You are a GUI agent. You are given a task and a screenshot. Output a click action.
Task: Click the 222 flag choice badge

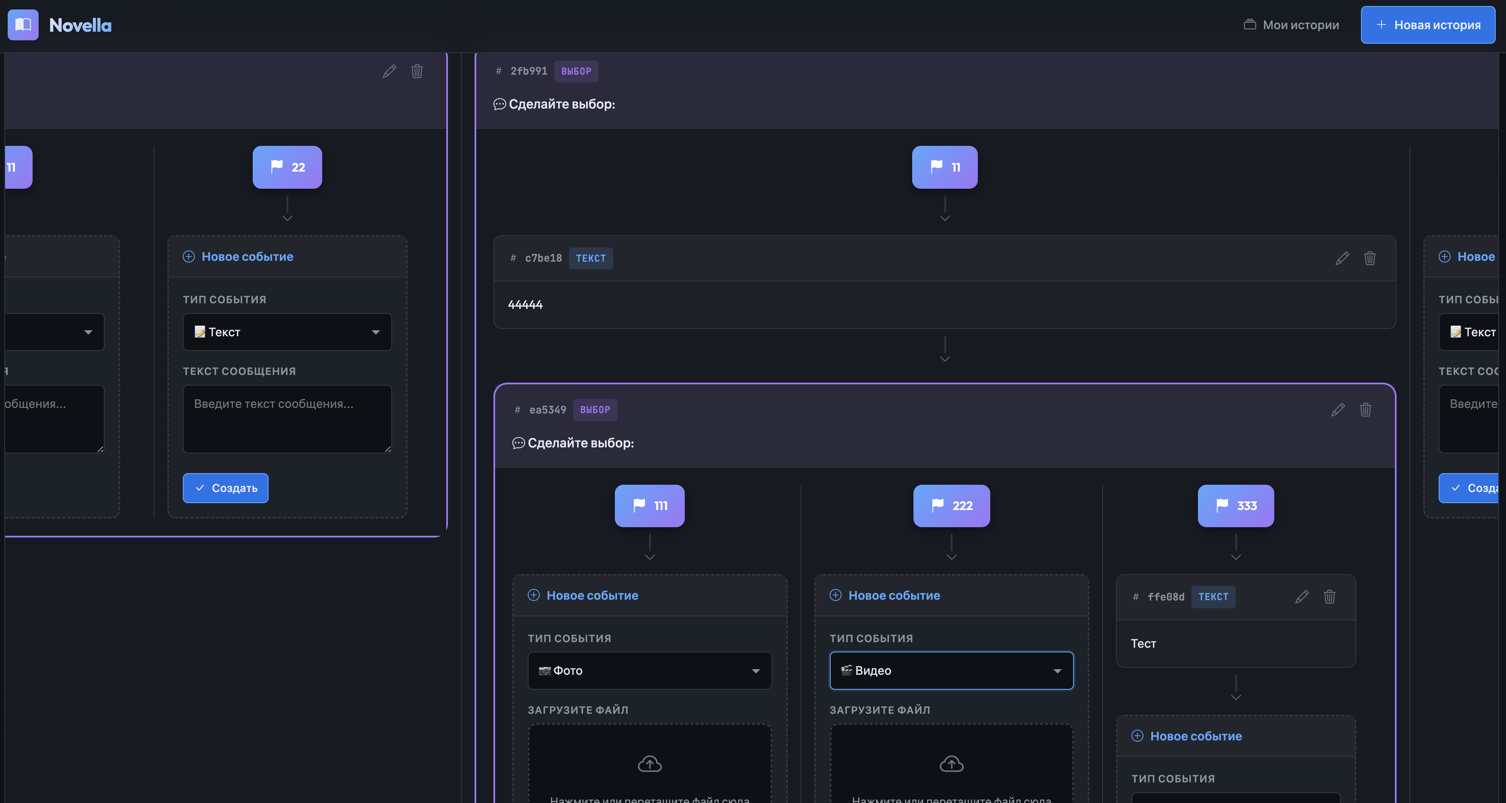point(951,506)
